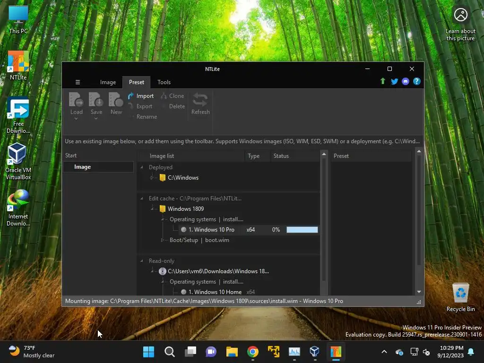Collapse the Deployed group
Screen dimensions: 484x363
tap(142, 167)
